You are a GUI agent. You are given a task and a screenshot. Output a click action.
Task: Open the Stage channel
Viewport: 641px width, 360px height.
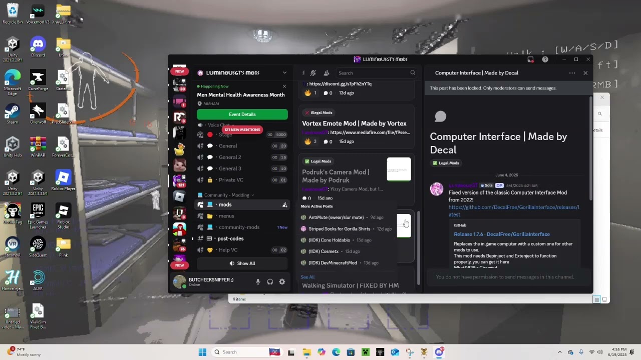point(242,134)
